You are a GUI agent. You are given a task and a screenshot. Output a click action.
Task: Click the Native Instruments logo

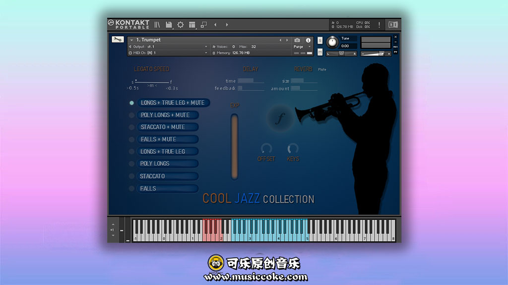393,25
